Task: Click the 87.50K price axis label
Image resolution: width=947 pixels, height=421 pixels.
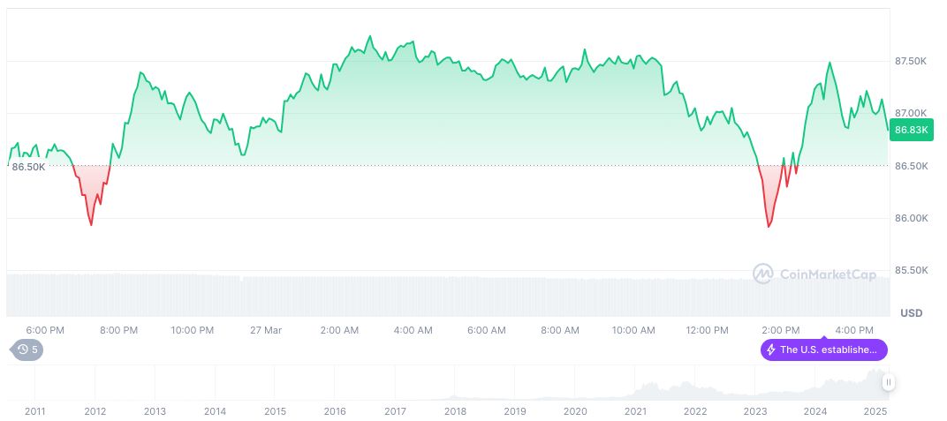Action: click(x=910, y=62)
